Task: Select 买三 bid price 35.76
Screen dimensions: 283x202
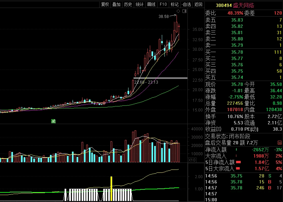Action: [x=237, y=65]
